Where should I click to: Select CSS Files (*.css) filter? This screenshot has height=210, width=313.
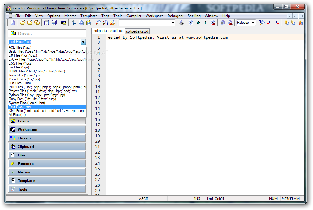[47, 63]
